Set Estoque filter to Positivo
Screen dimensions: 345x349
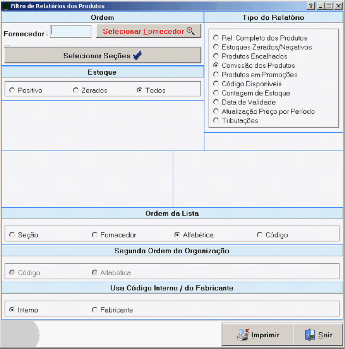[x=12, y=90]
